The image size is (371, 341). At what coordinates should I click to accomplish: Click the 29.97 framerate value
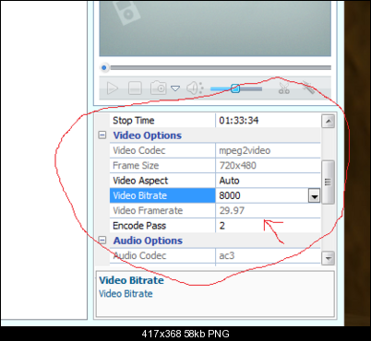(x=232, y=211)
